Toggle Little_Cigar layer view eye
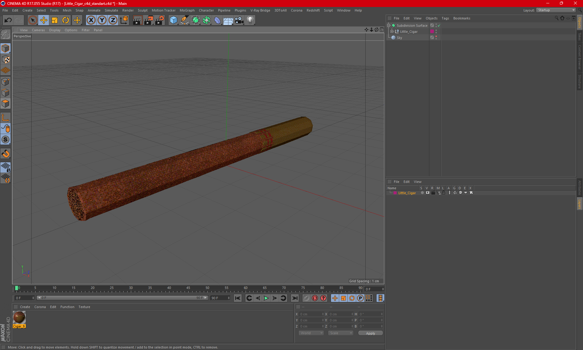The image size is (583, 350). 428,193
